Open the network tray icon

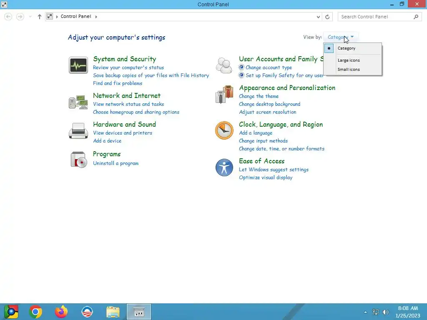(x=376, y=312)
